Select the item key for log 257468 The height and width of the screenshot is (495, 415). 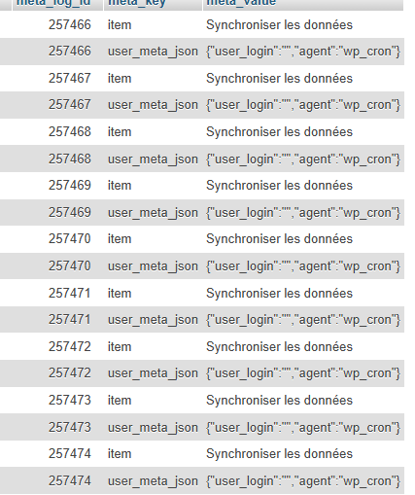click(120, 132)
